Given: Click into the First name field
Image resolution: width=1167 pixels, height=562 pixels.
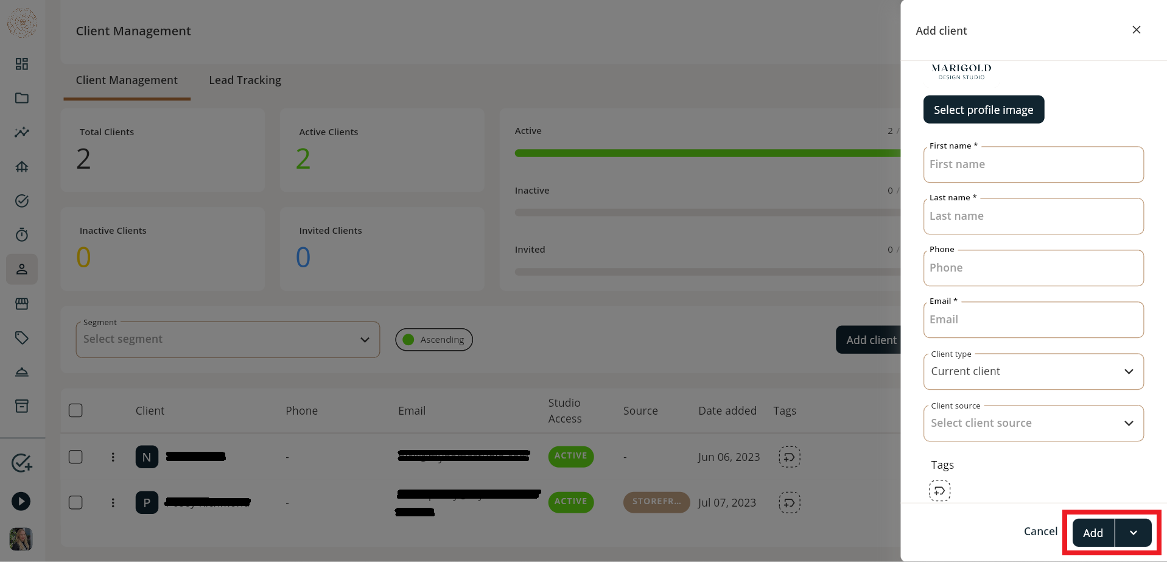Looking at the screenshot, I should (1033, 164).
